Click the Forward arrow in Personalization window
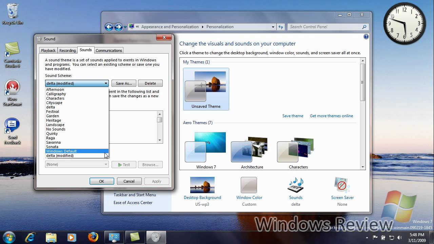434x244 pixels. click(118, 27)
